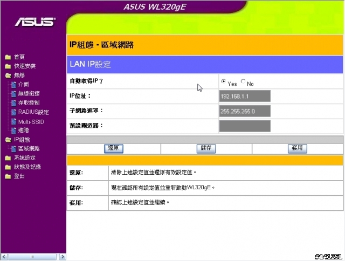This screenshot has height=261, width=345.
Task: Open the Multi-SSID page
Action: point(31,122)
